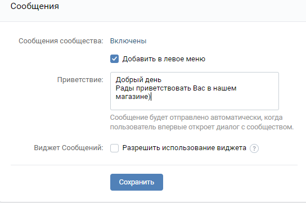Click the question mark help icon beside widget option

click(x=254, y=148)
